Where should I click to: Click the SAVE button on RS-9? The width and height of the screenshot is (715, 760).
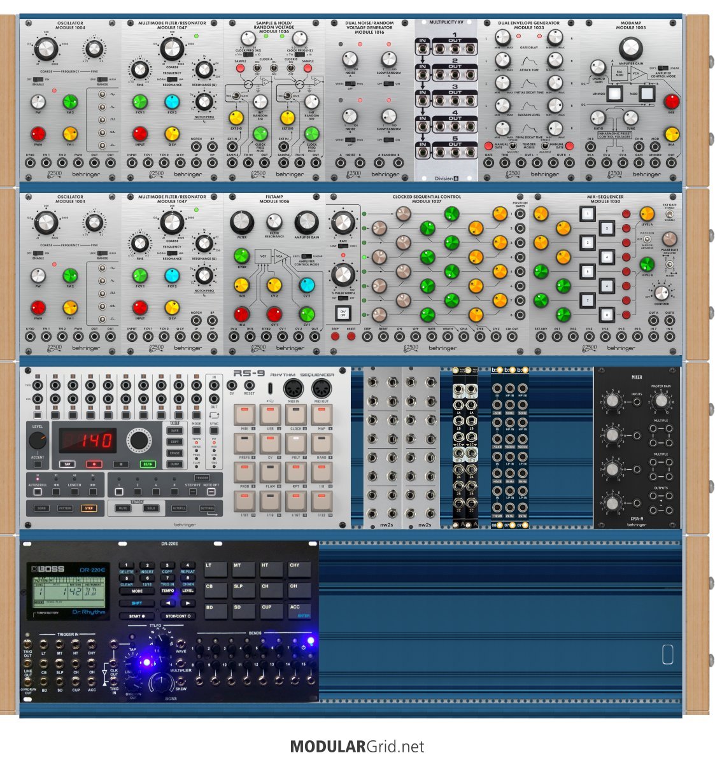click(x=174, y=430)
